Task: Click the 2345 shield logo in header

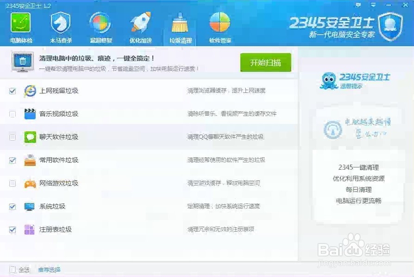Action: pyautogui.click(x=390, y=27)
